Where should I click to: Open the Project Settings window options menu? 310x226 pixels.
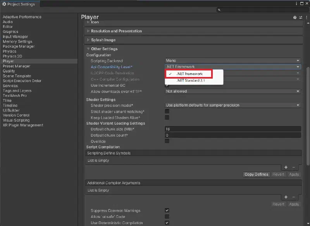[296, 3]
